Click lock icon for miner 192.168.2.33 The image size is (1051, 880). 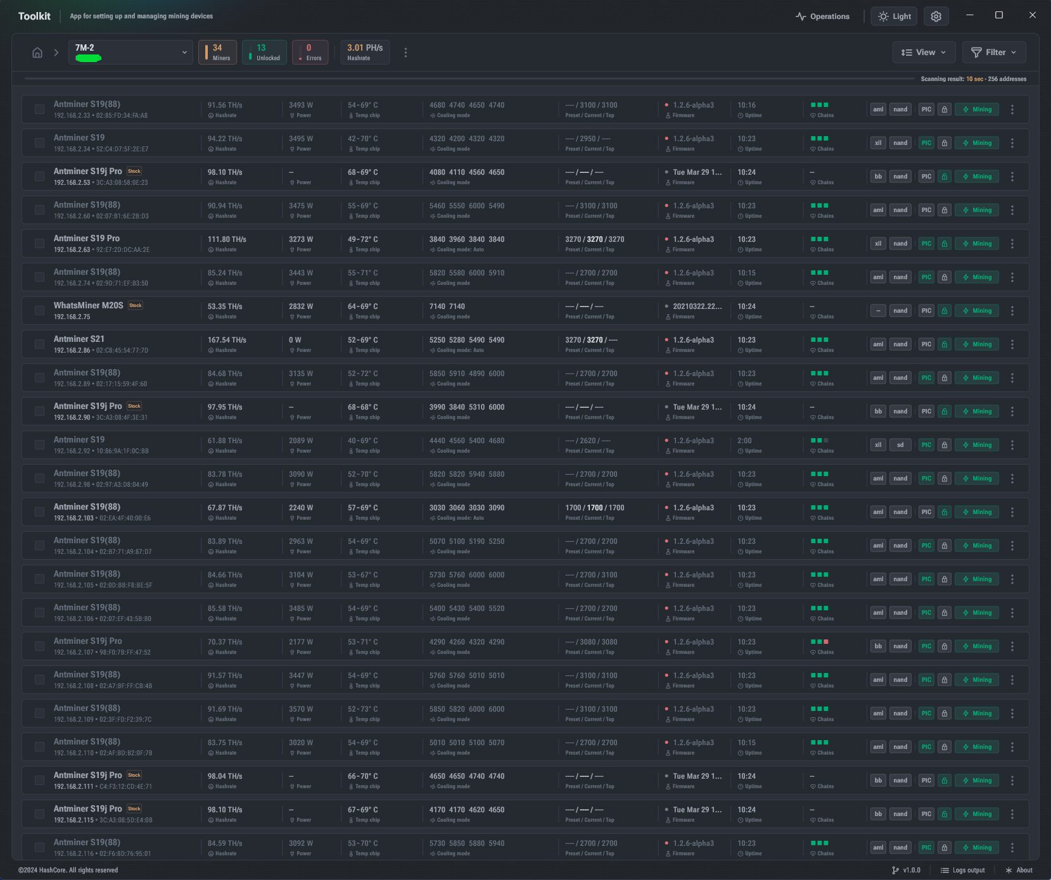[x=944, y=110]
